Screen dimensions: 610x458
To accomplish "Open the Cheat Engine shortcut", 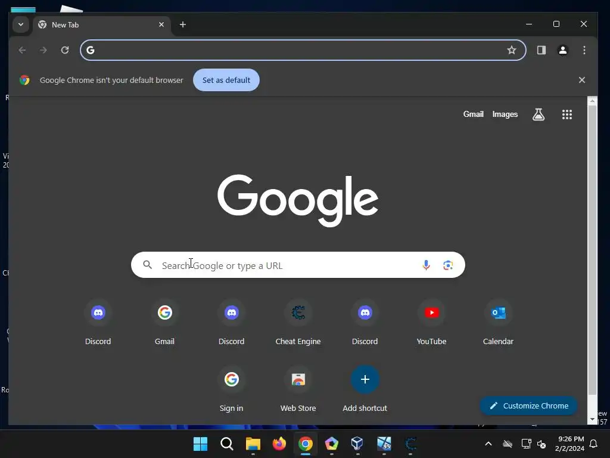I will [298, 323].
